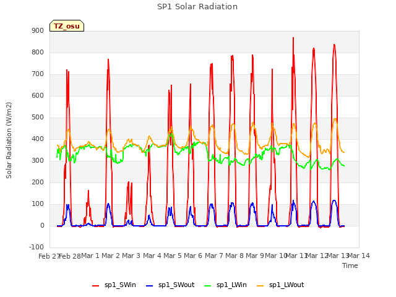The width and height of the screenshot is (396, 297).
Task: Click the -100 y-axis tick label
Action: pyautogui.click(x=37, y=247)
